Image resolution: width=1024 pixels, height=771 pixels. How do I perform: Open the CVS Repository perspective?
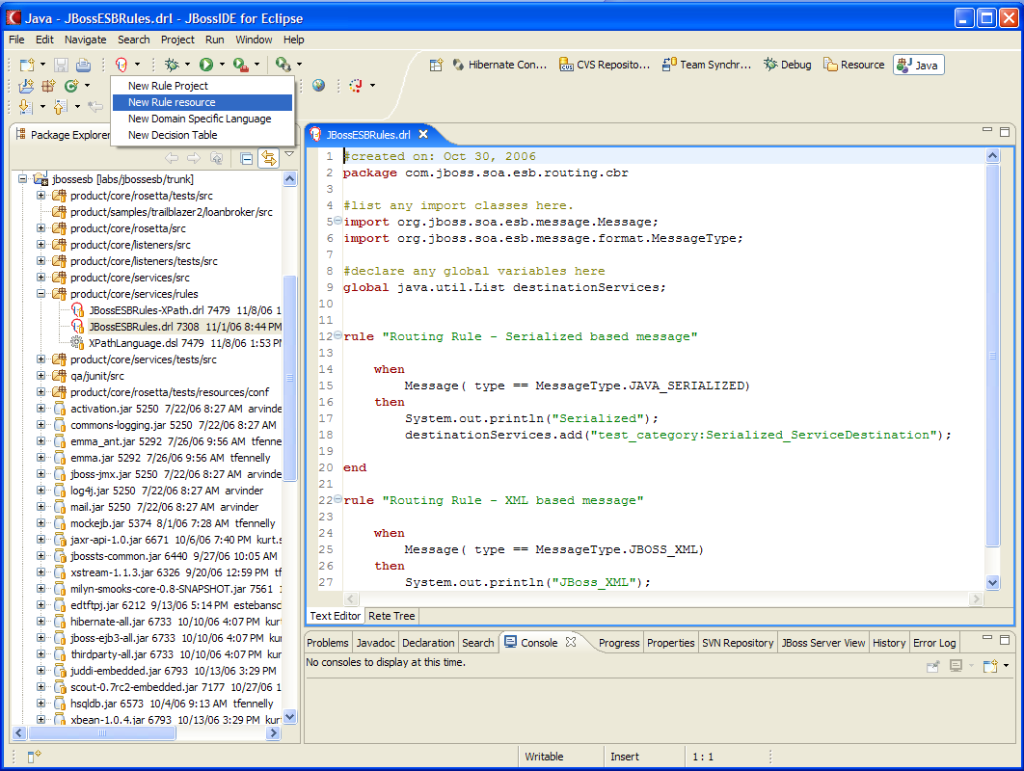[605, 65]
